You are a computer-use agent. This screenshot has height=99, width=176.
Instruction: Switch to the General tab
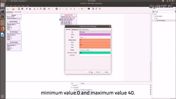point(68,29)
